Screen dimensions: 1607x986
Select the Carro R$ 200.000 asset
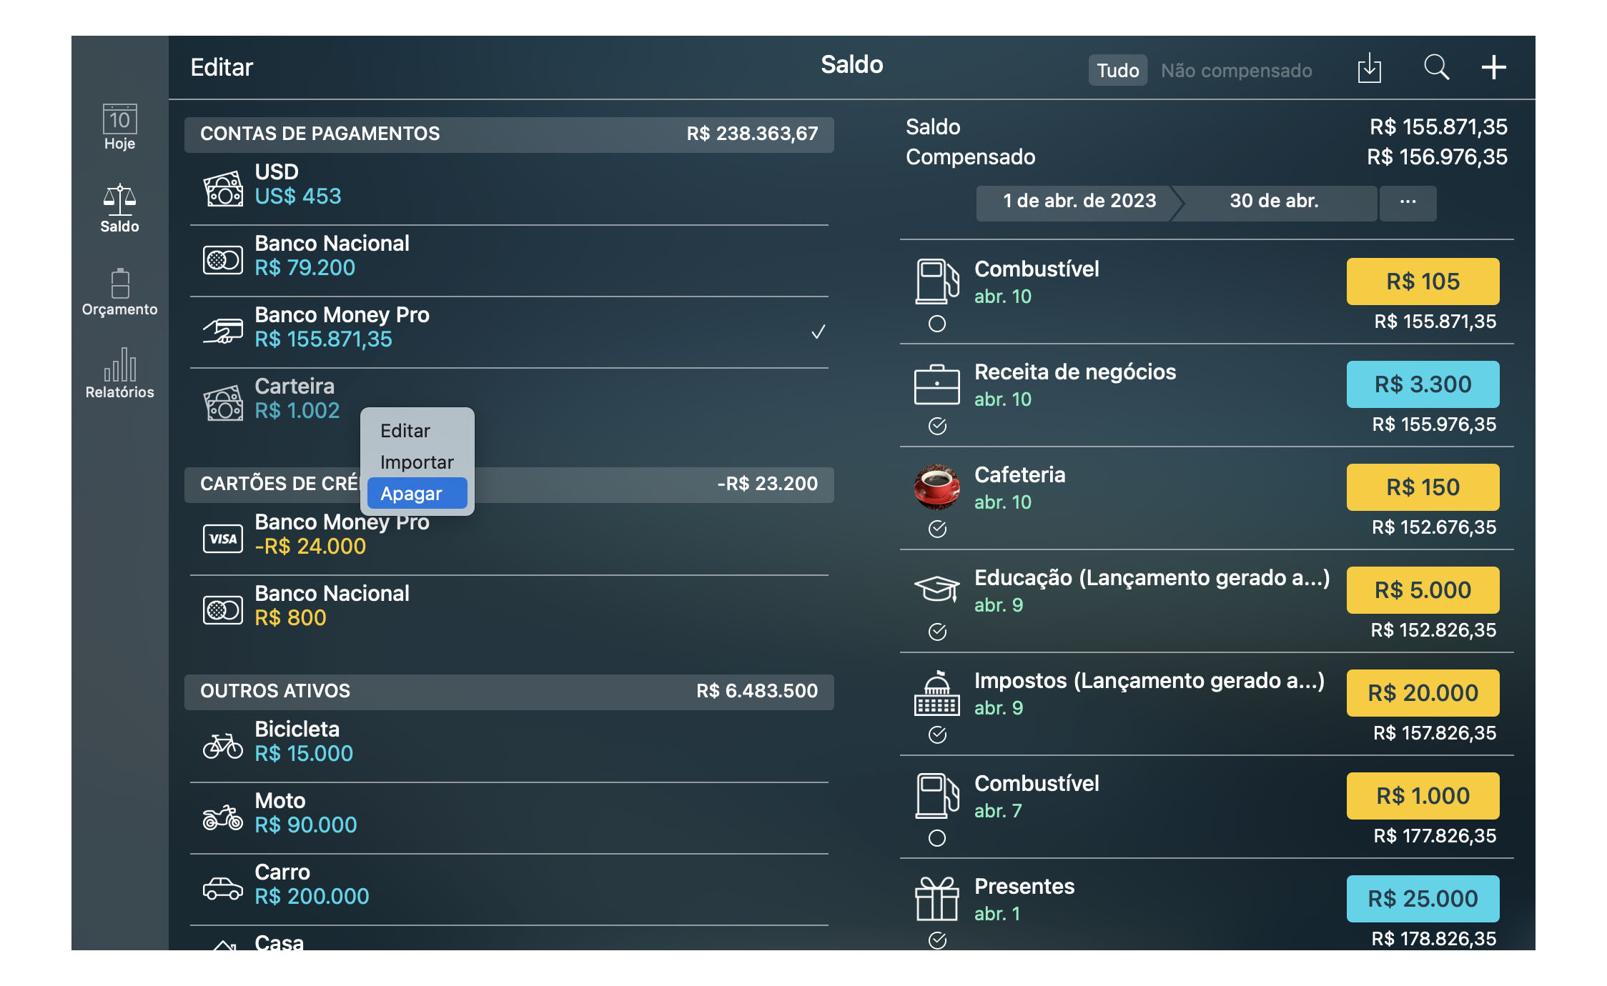pyautogui.click(x=509, y=890)
